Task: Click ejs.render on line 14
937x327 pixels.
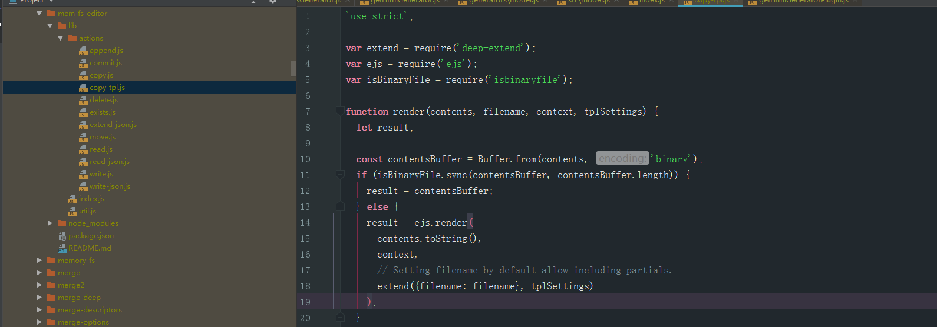Action: pyautogui.click(x=441, y=223)
